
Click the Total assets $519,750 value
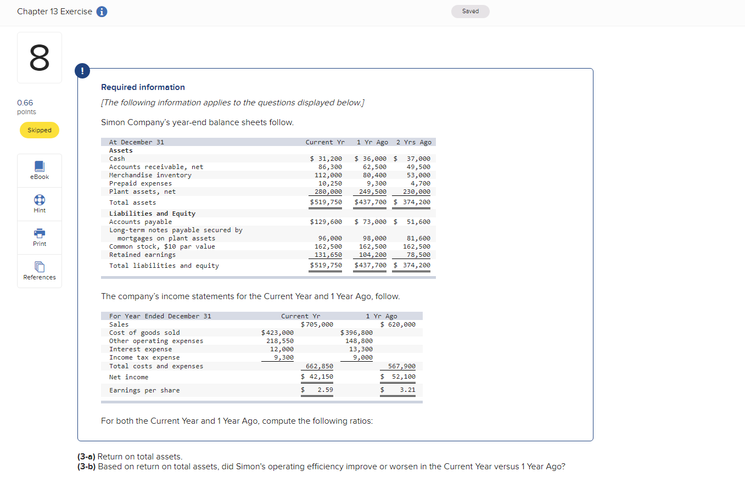coord(326,202)
